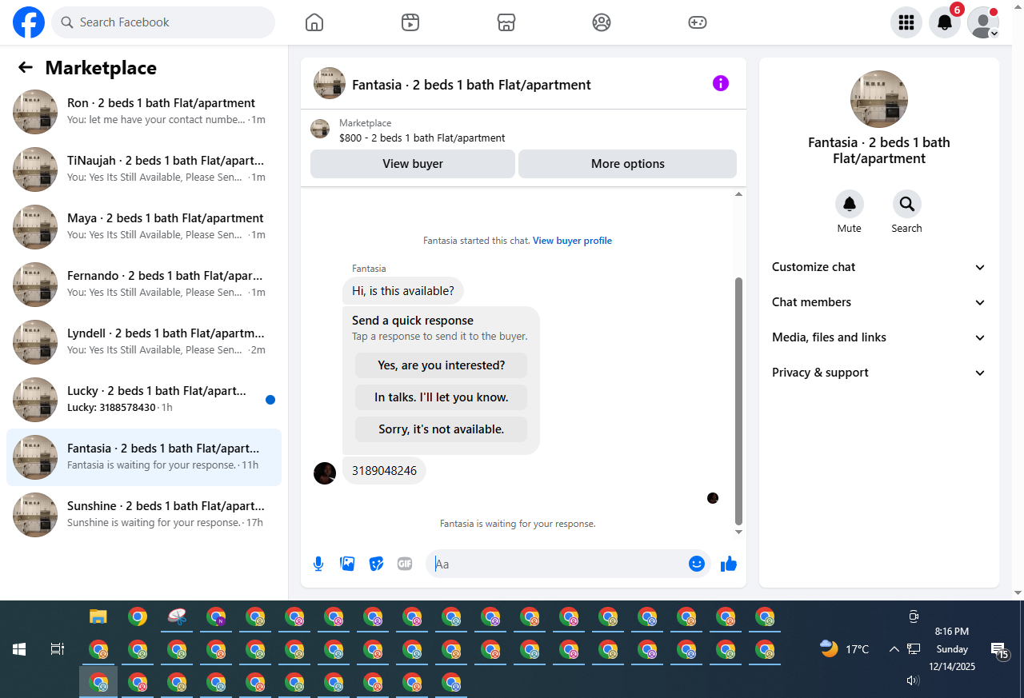Open notifications bell with 6 badge
Viewport: 1024px width, 698px height.
pos(945,22)
